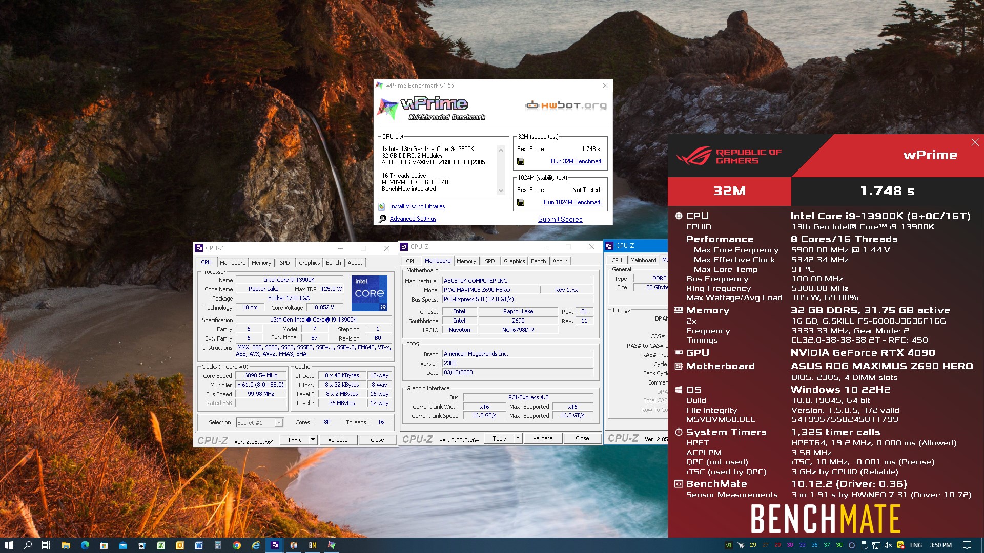Select Mainboard tab in third CPU-Z window

(643, 260)
